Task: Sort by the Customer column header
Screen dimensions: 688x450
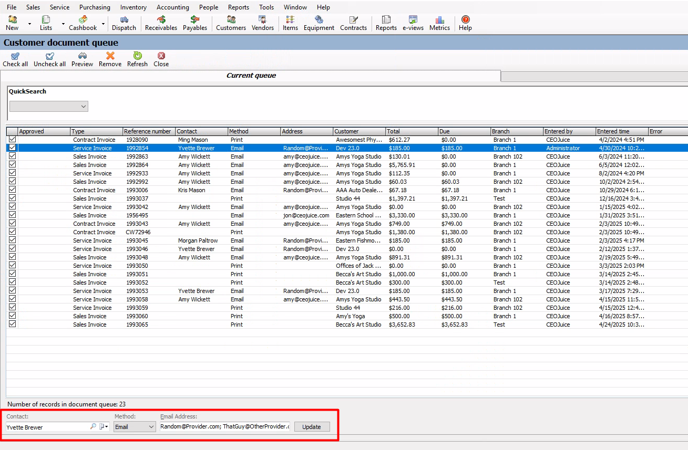Action: 359,131
